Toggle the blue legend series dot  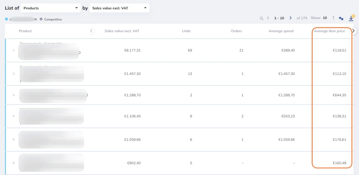pos(6,19)
